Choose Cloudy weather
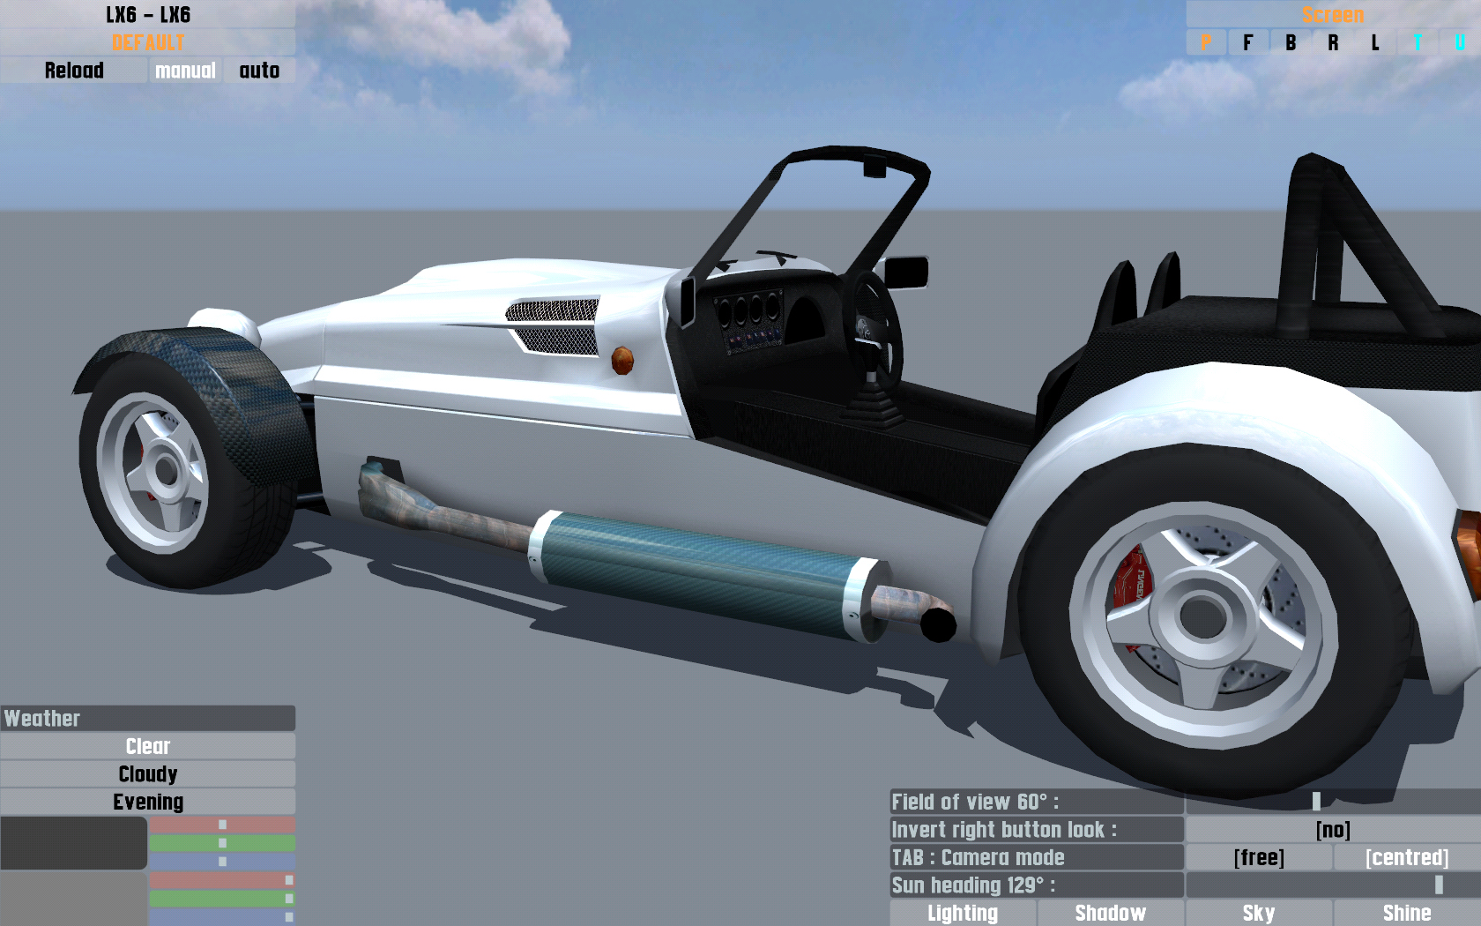This screenshot has height=926, width=1481. tap(148, 774)
